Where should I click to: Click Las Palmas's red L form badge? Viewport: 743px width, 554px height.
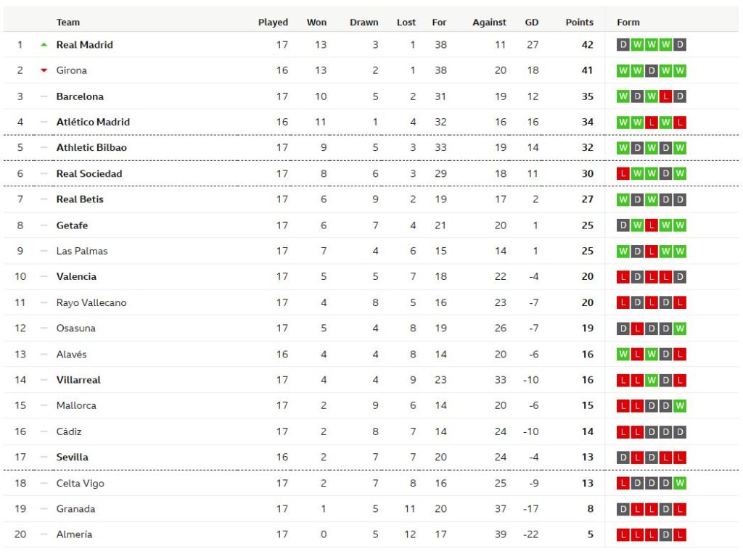pos(651,251)
